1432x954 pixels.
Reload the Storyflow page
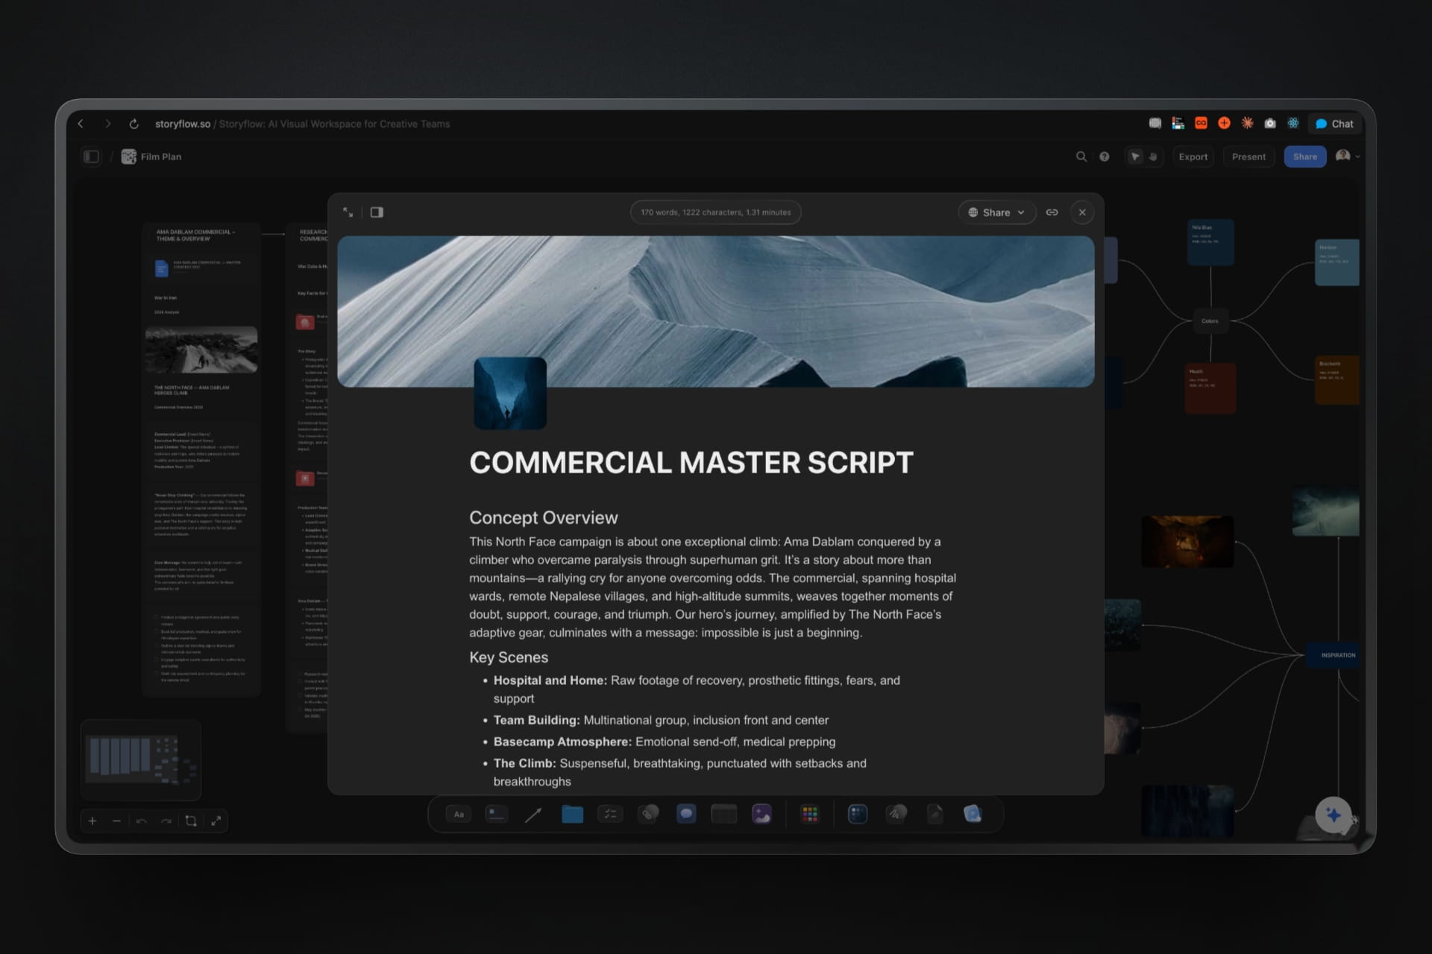(134, 124)
